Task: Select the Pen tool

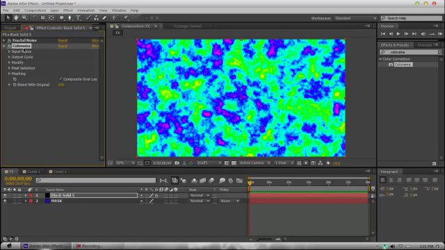Action: pos(70,18)
